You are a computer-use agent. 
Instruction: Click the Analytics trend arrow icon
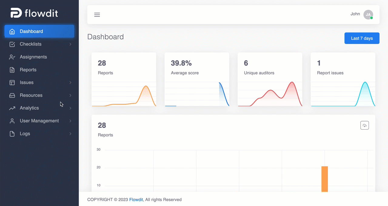pos(12,108)
